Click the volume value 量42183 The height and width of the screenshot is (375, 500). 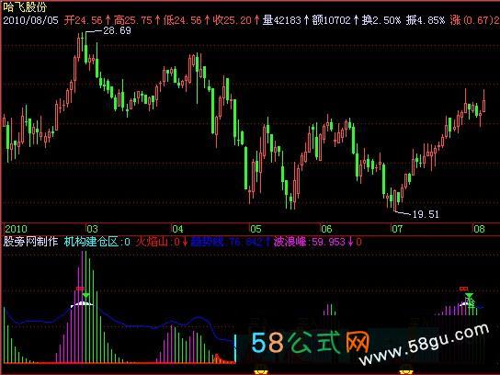click(x=282, y=20)
